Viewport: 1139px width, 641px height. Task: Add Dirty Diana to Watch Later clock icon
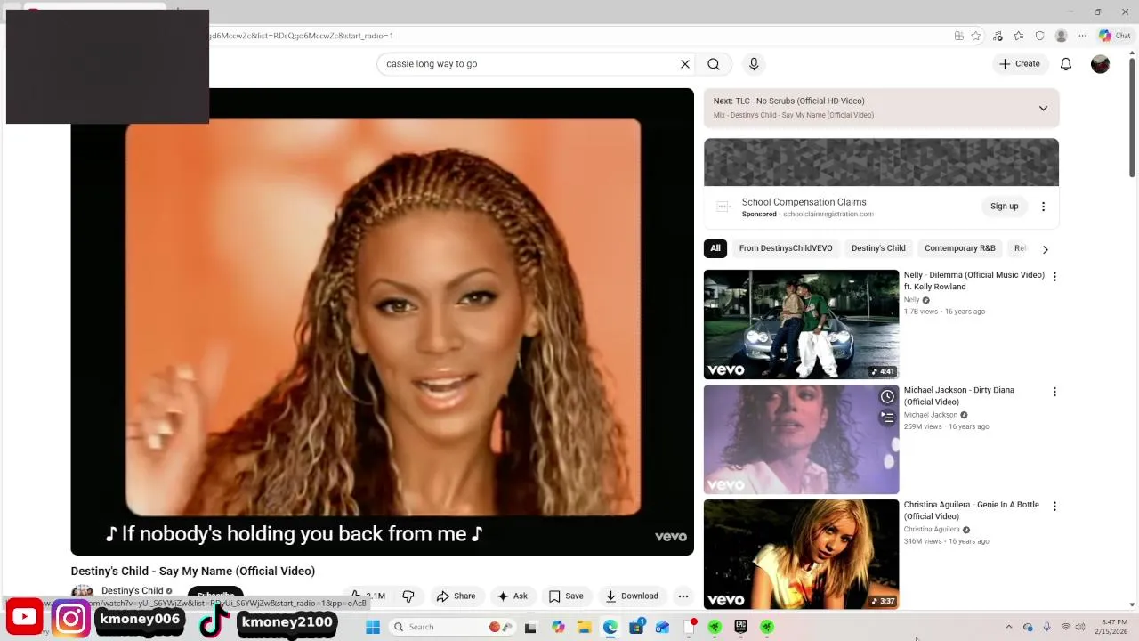(x=887, y=397)
